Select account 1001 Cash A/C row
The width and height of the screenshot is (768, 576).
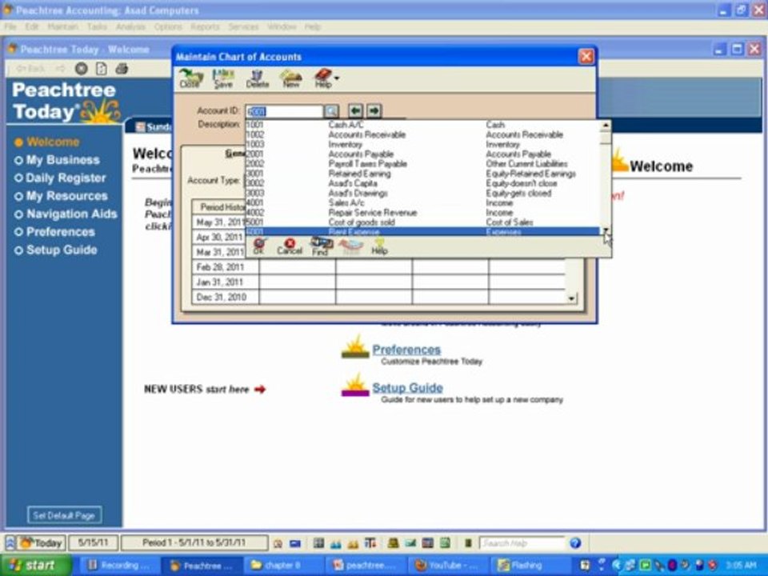(x=422, y=125)
